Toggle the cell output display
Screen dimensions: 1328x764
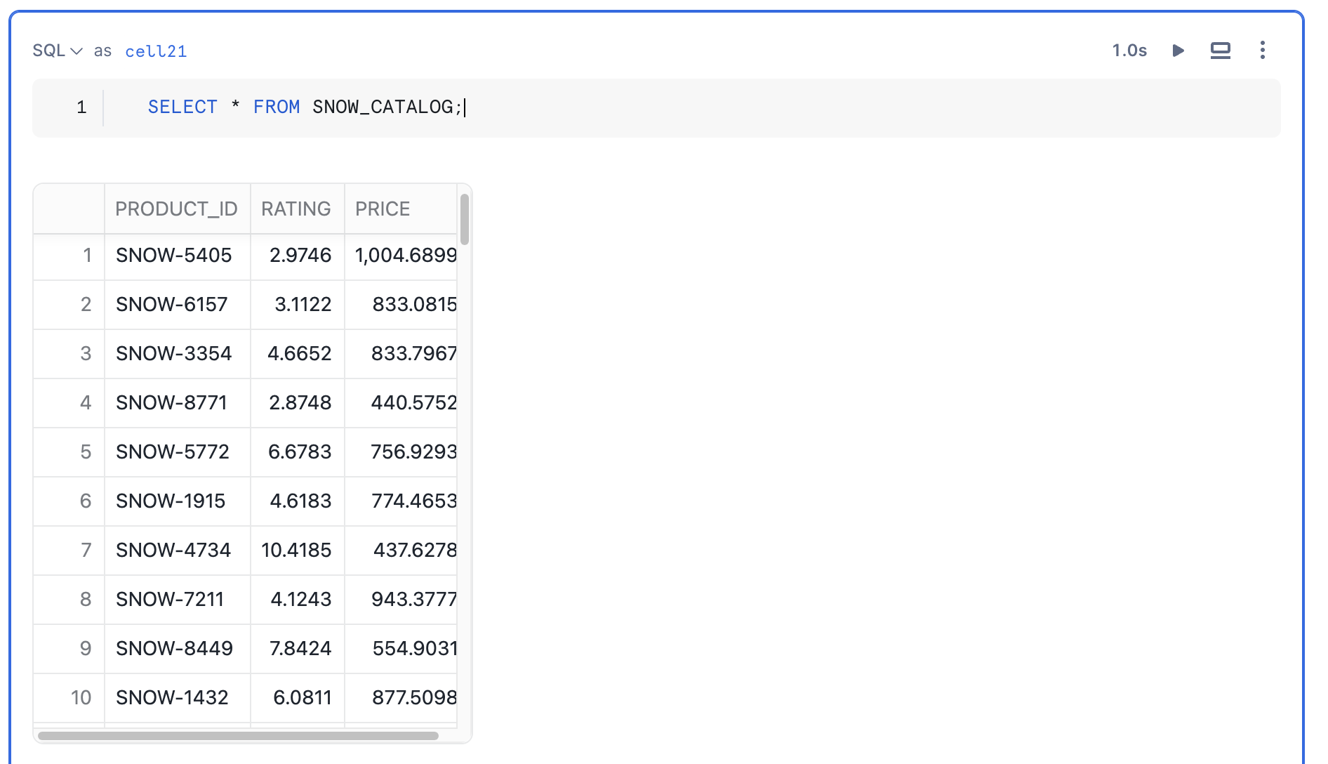point(1221,50)
